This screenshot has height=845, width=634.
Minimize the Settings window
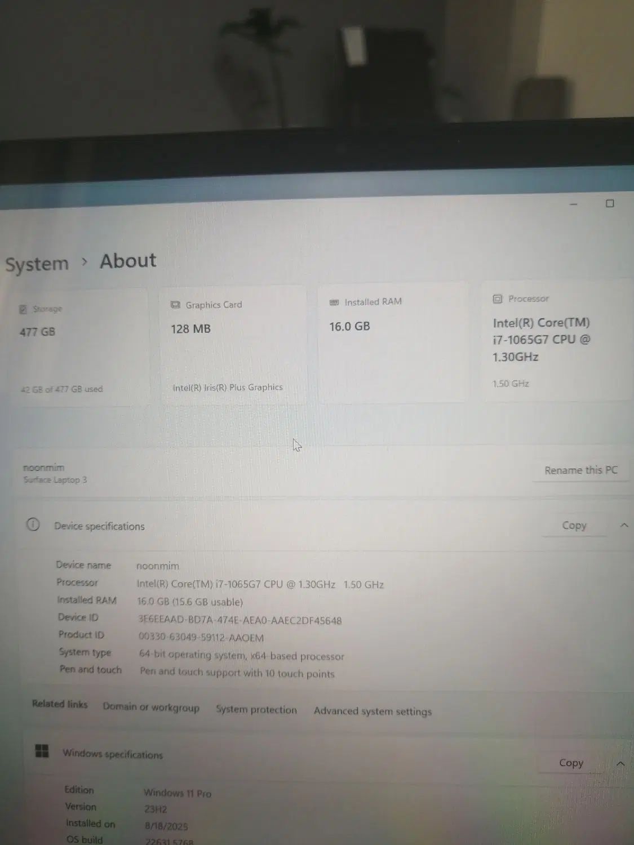[x=574, y=204]
